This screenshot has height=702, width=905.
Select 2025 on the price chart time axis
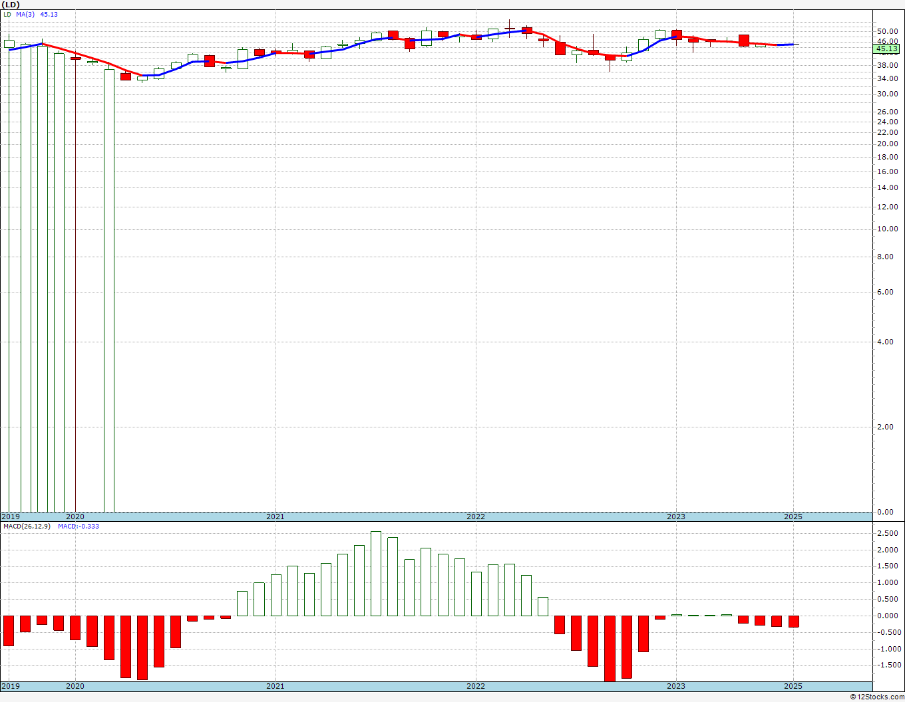click(x=793, y=517)
